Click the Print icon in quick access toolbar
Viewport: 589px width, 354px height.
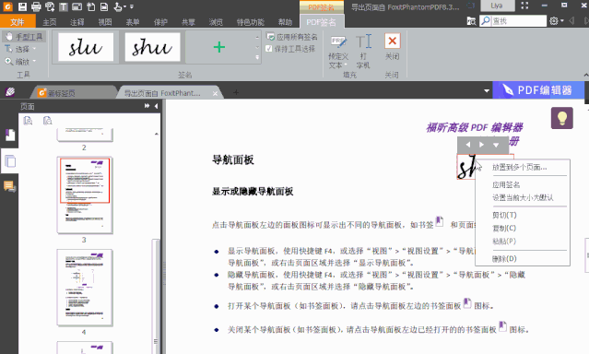click(x=36, y=6)
